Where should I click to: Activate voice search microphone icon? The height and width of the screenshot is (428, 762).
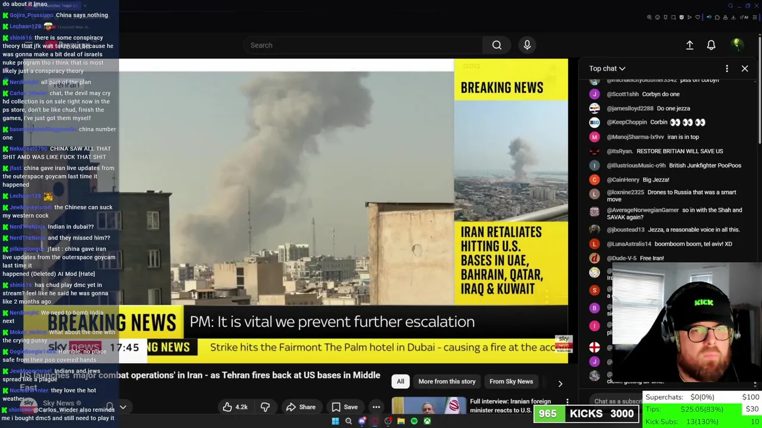(x=527, y=45)
